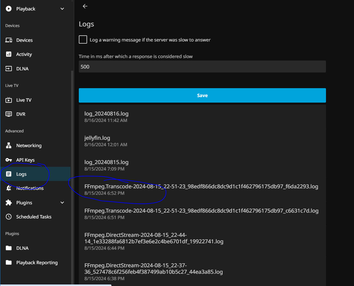Open Devices via its sidebar icon
The width and height of the screenshot is (354, 286).
[9, 40]
